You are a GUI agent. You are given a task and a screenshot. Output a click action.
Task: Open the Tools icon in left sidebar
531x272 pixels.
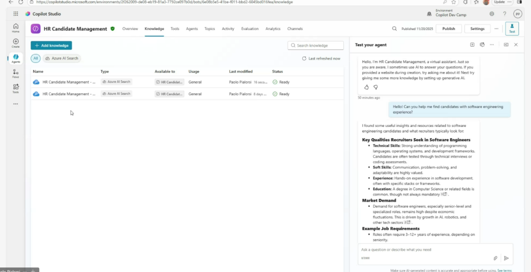coord(16,88)
